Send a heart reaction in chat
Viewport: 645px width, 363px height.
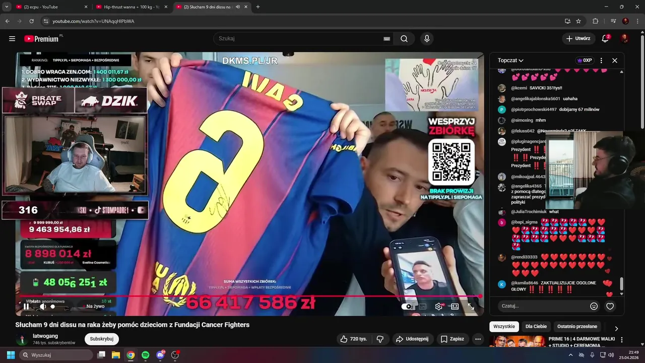click(x=610, y=306)
